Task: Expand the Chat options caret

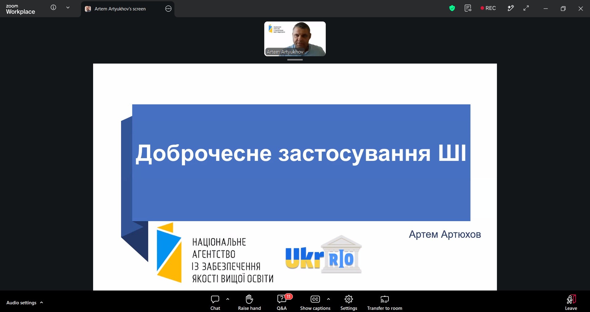Action: (228, 299)
